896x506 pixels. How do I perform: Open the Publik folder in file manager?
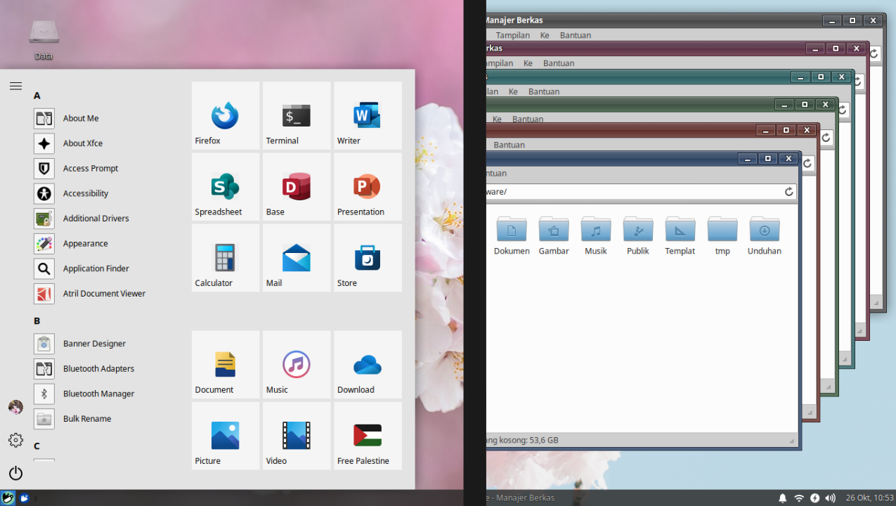coord(638,236)
